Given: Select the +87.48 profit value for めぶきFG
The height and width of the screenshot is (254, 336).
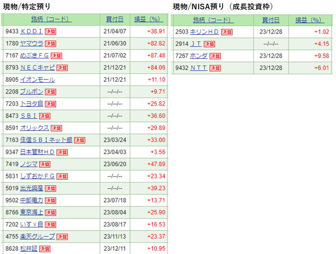Looking at the screenshot, I should [x=156, y=56].
